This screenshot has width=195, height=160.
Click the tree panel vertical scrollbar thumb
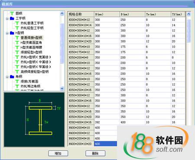click(62, 43)
